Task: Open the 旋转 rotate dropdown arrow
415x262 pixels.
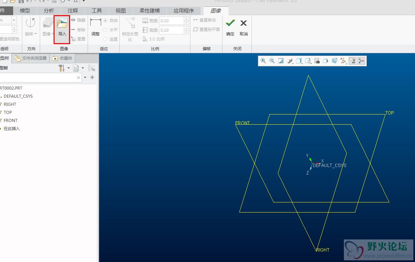Action: [x=35, y=34]
